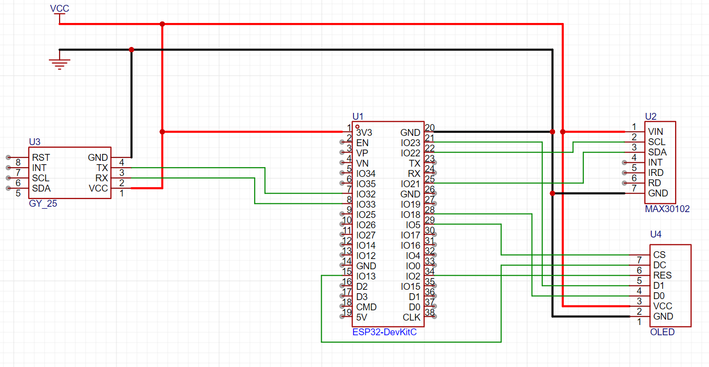Click the CMD pin label
The height and width of the screenshot is (367, 709).
pyautogui.click(x=366, y=307)
